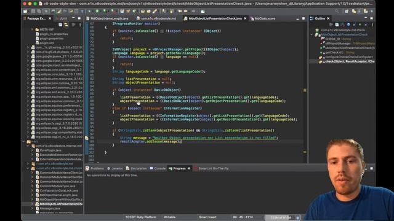The image size is (394, 221).
Task: Select configureCheck method in Outline
Action: click(346, 57)
